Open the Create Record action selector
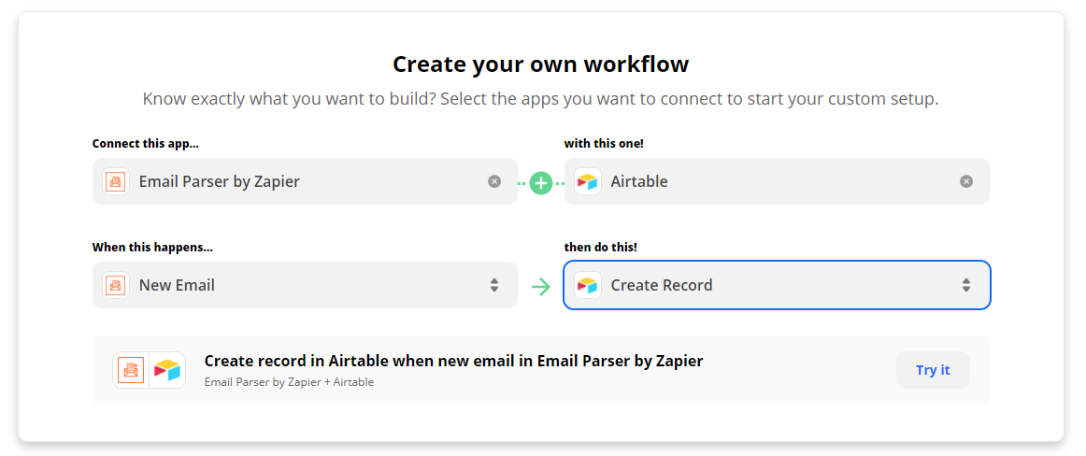 click(x=777, y=285)
